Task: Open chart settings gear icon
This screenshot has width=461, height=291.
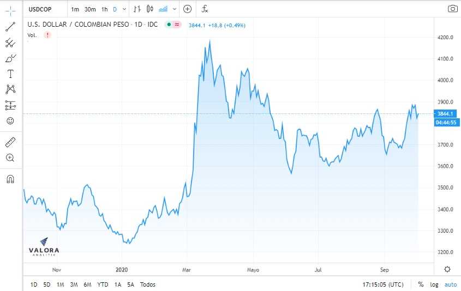Action: click(447, 269)
